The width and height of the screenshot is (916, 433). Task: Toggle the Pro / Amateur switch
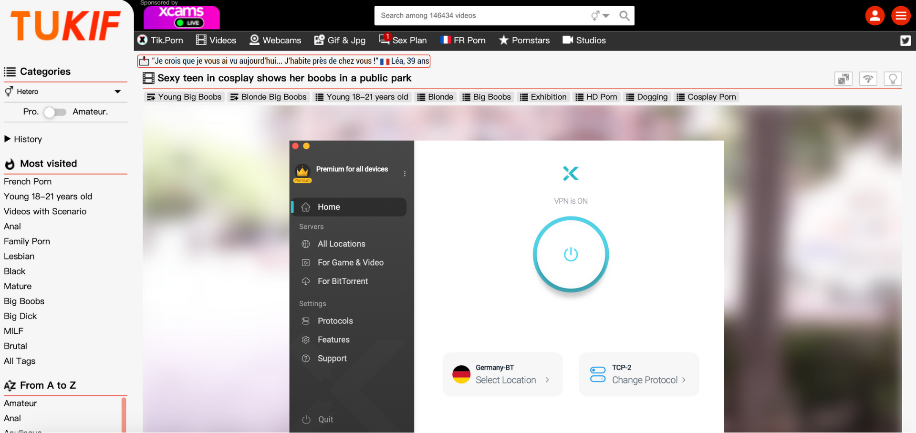click(55, 112)
